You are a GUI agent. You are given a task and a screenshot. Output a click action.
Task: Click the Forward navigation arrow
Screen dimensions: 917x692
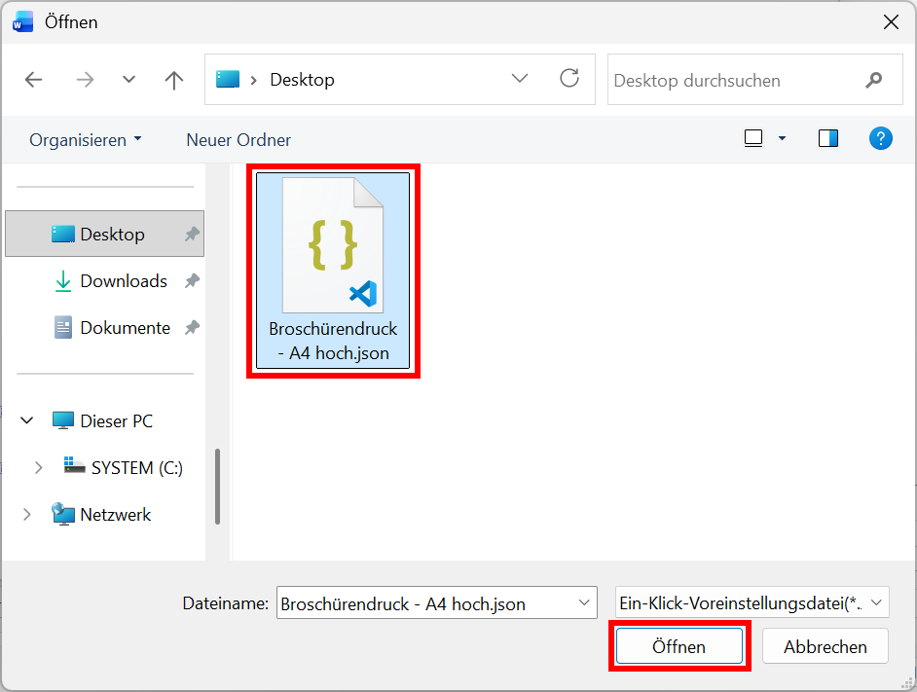(x=85, y=80)
